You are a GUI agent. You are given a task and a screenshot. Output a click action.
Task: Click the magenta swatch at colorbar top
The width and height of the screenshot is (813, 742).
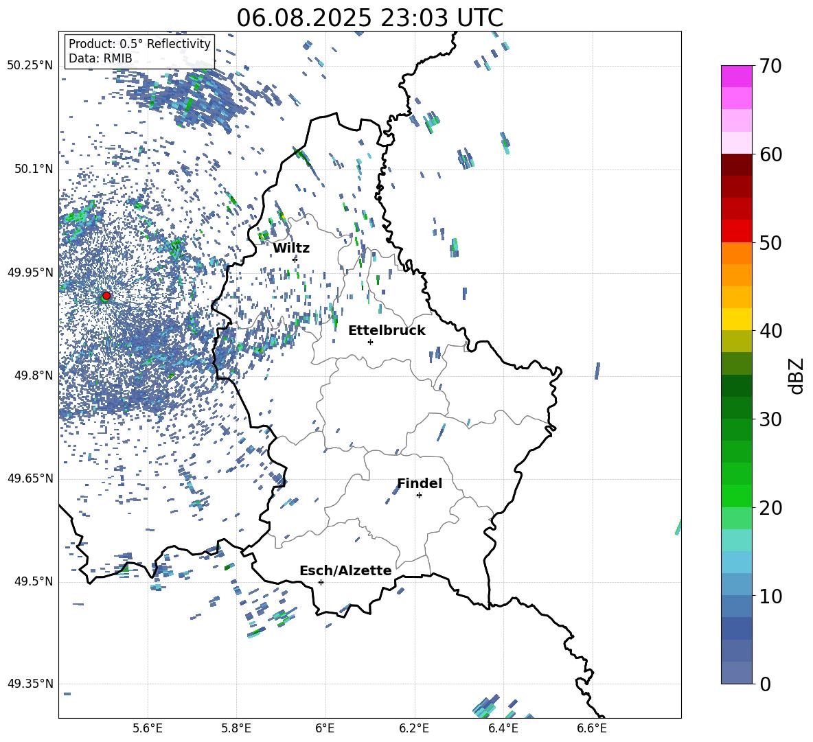pos(736,77)
